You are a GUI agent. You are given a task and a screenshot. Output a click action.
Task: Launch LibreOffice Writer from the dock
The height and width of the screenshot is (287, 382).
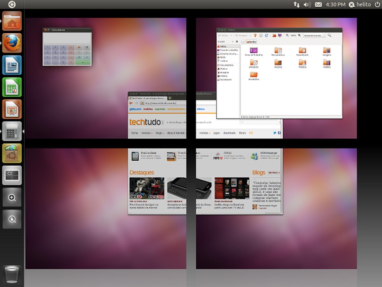coord(12,65)
